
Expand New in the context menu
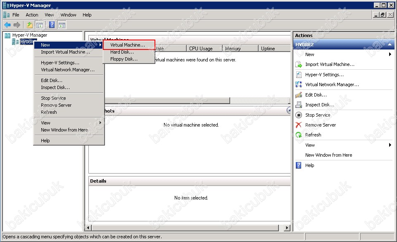pyautogui.click(x=69, y=45)
